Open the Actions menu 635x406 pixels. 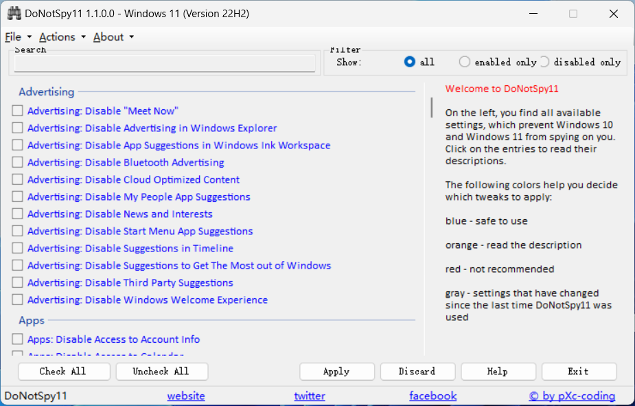tap(57, 37)
